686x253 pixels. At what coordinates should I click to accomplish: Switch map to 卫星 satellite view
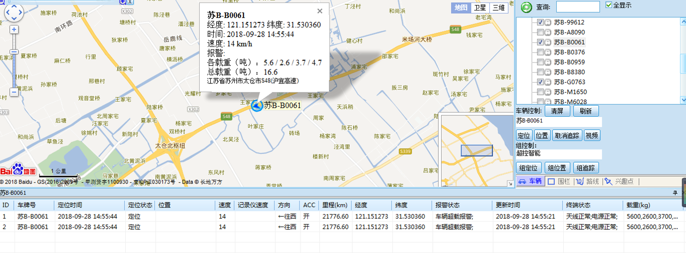pos(480,7)
